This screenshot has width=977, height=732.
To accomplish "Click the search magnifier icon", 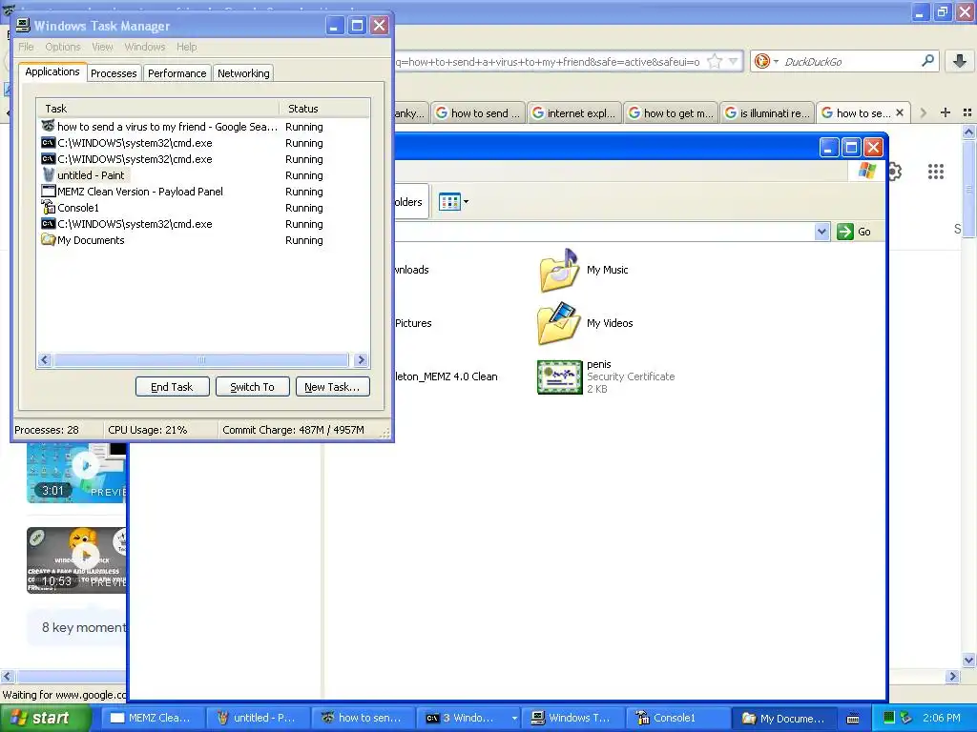I will (x=927, y=61).
